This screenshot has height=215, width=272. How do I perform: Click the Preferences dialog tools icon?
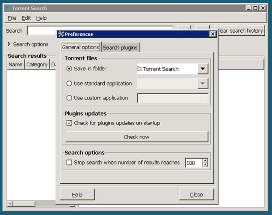[x=61, y=34]
